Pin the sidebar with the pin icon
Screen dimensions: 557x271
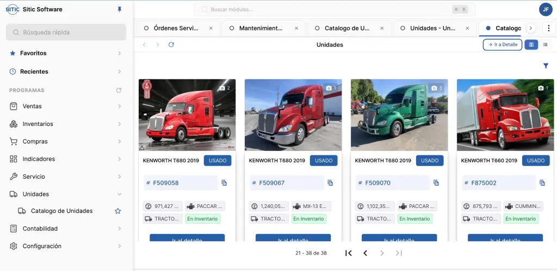(119, 10)
